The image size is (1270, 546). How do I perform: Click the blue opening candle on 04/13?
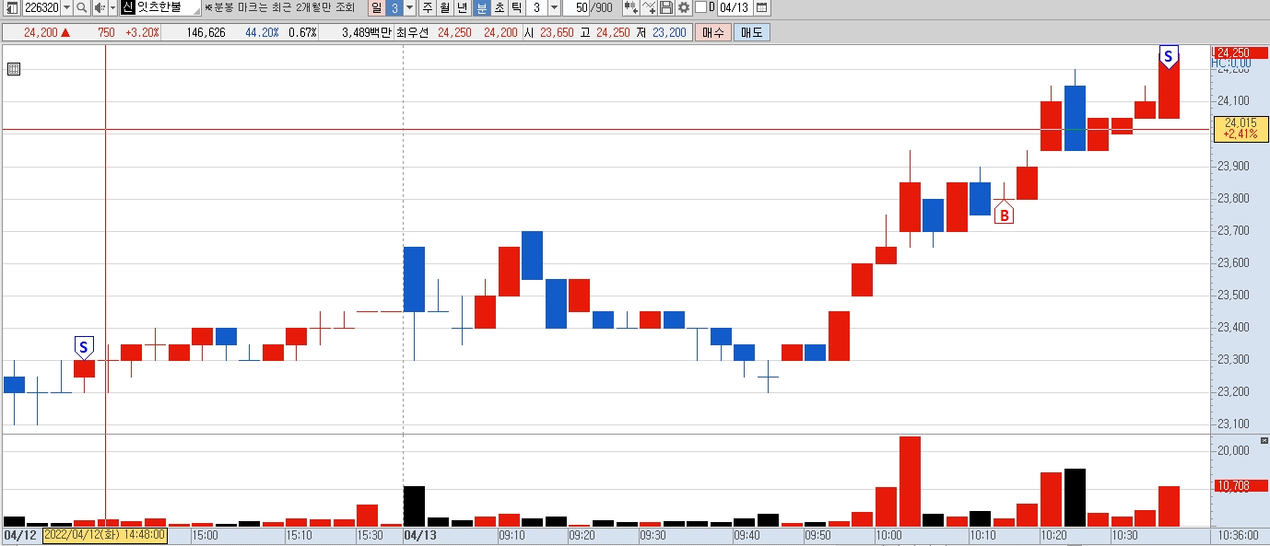[x=414, y=279]
